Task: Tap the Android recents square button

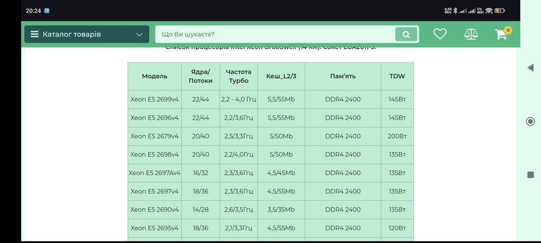Action: click(x=531, y=175)
